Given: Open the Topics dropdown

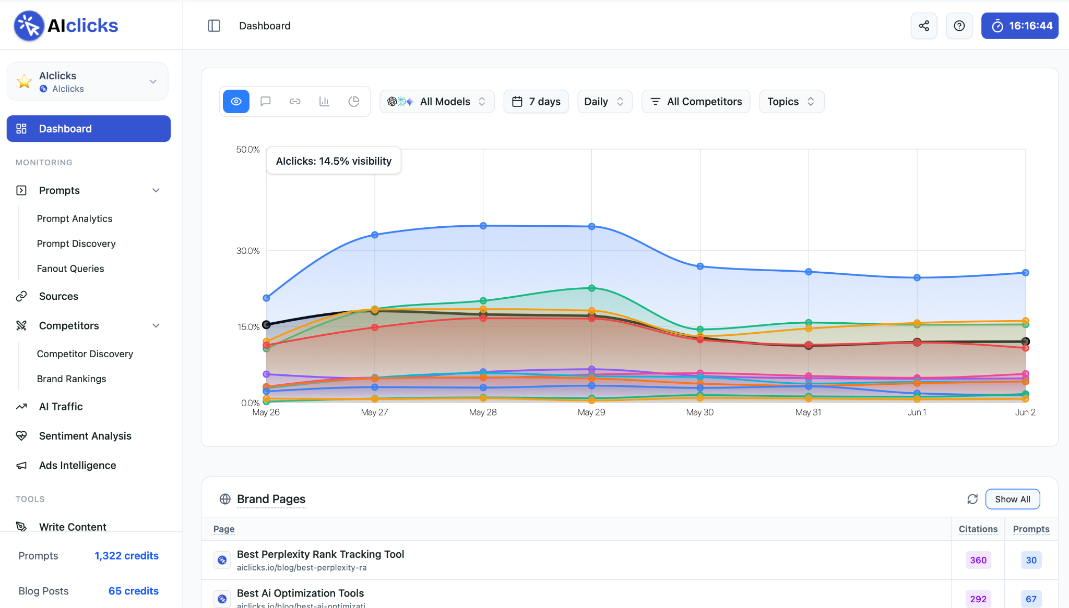Looking at the screenshot, I should 791,101.
